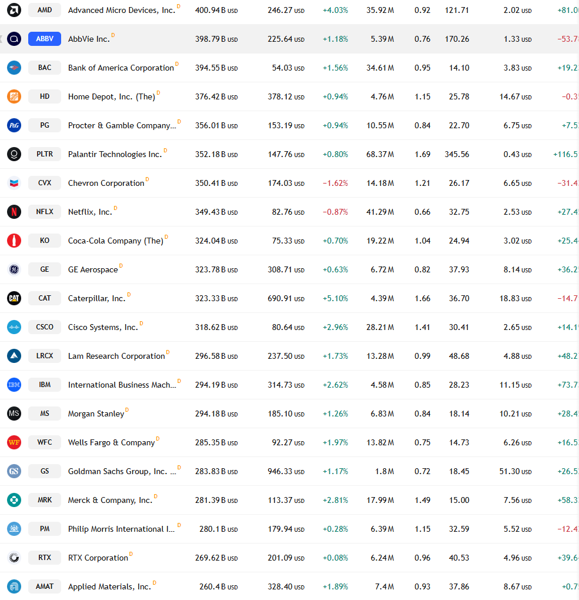Open the NFLX ticker symbol badge

45,212
